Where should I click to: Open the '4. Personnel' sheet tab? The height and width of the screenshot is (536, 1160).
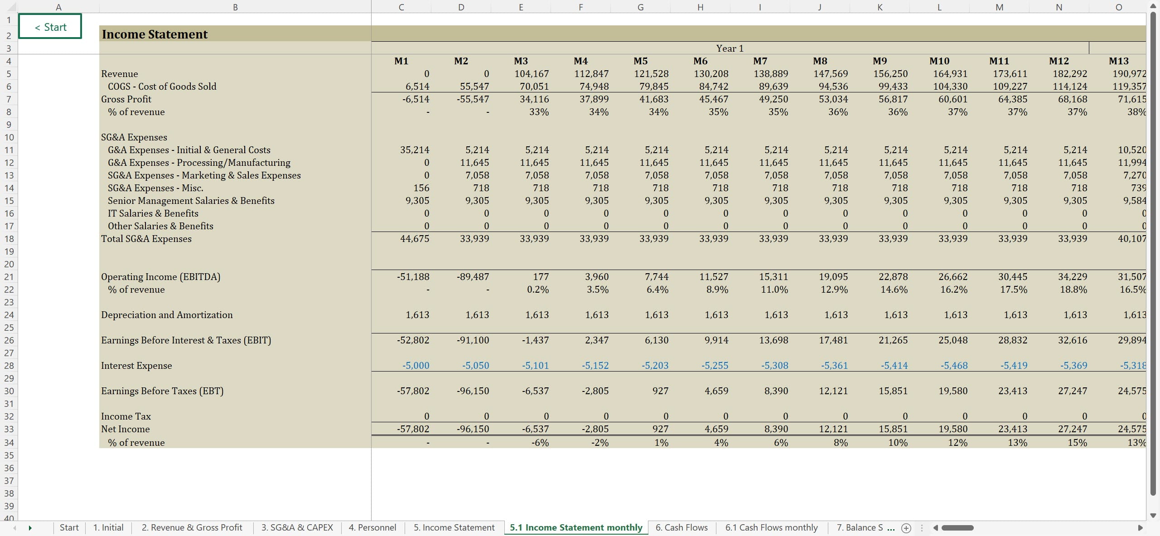pos(372,528)
